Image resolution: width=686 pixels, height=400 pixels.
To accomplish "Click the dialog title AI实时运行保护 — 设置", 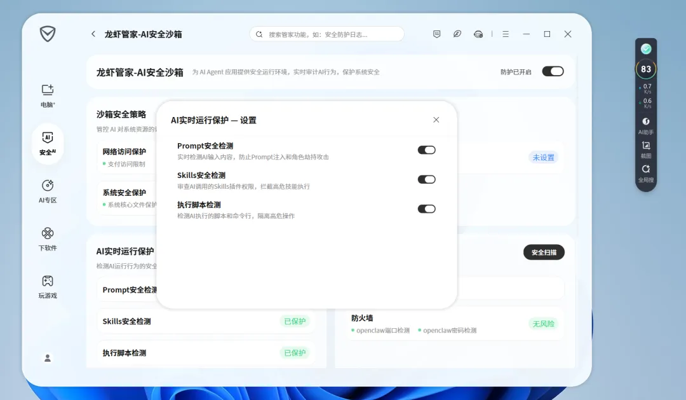I will tap(213, 120).
